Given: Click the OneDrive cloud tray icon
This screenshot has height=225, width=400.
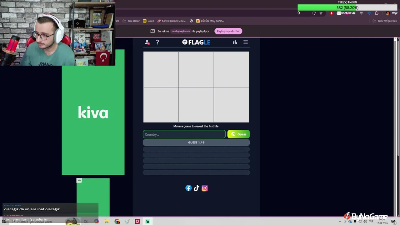Looking at the screenshot, I should [350, 222].
